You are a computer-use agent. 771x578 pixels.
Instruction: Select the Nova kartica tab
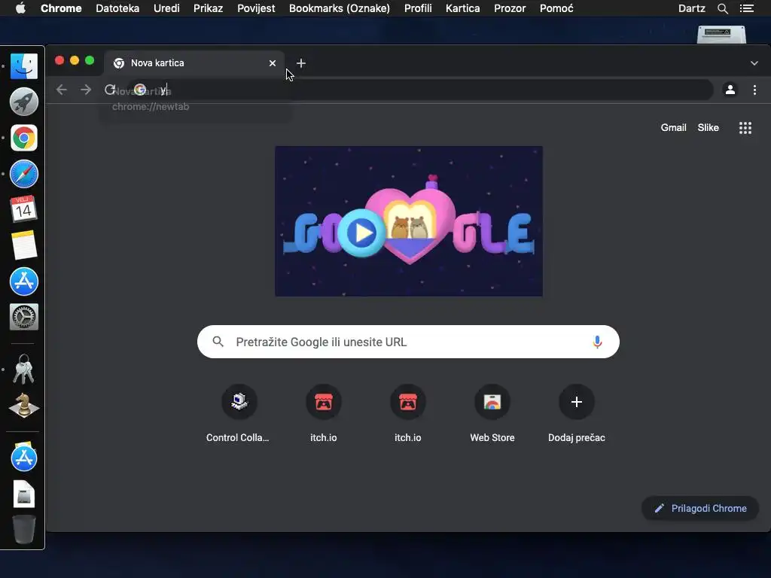[x=194, y=63]
